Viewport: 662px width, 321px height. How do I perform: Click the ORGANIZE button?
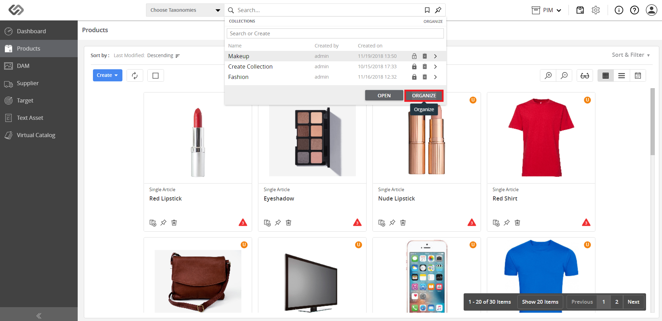[x=424, y=96]
